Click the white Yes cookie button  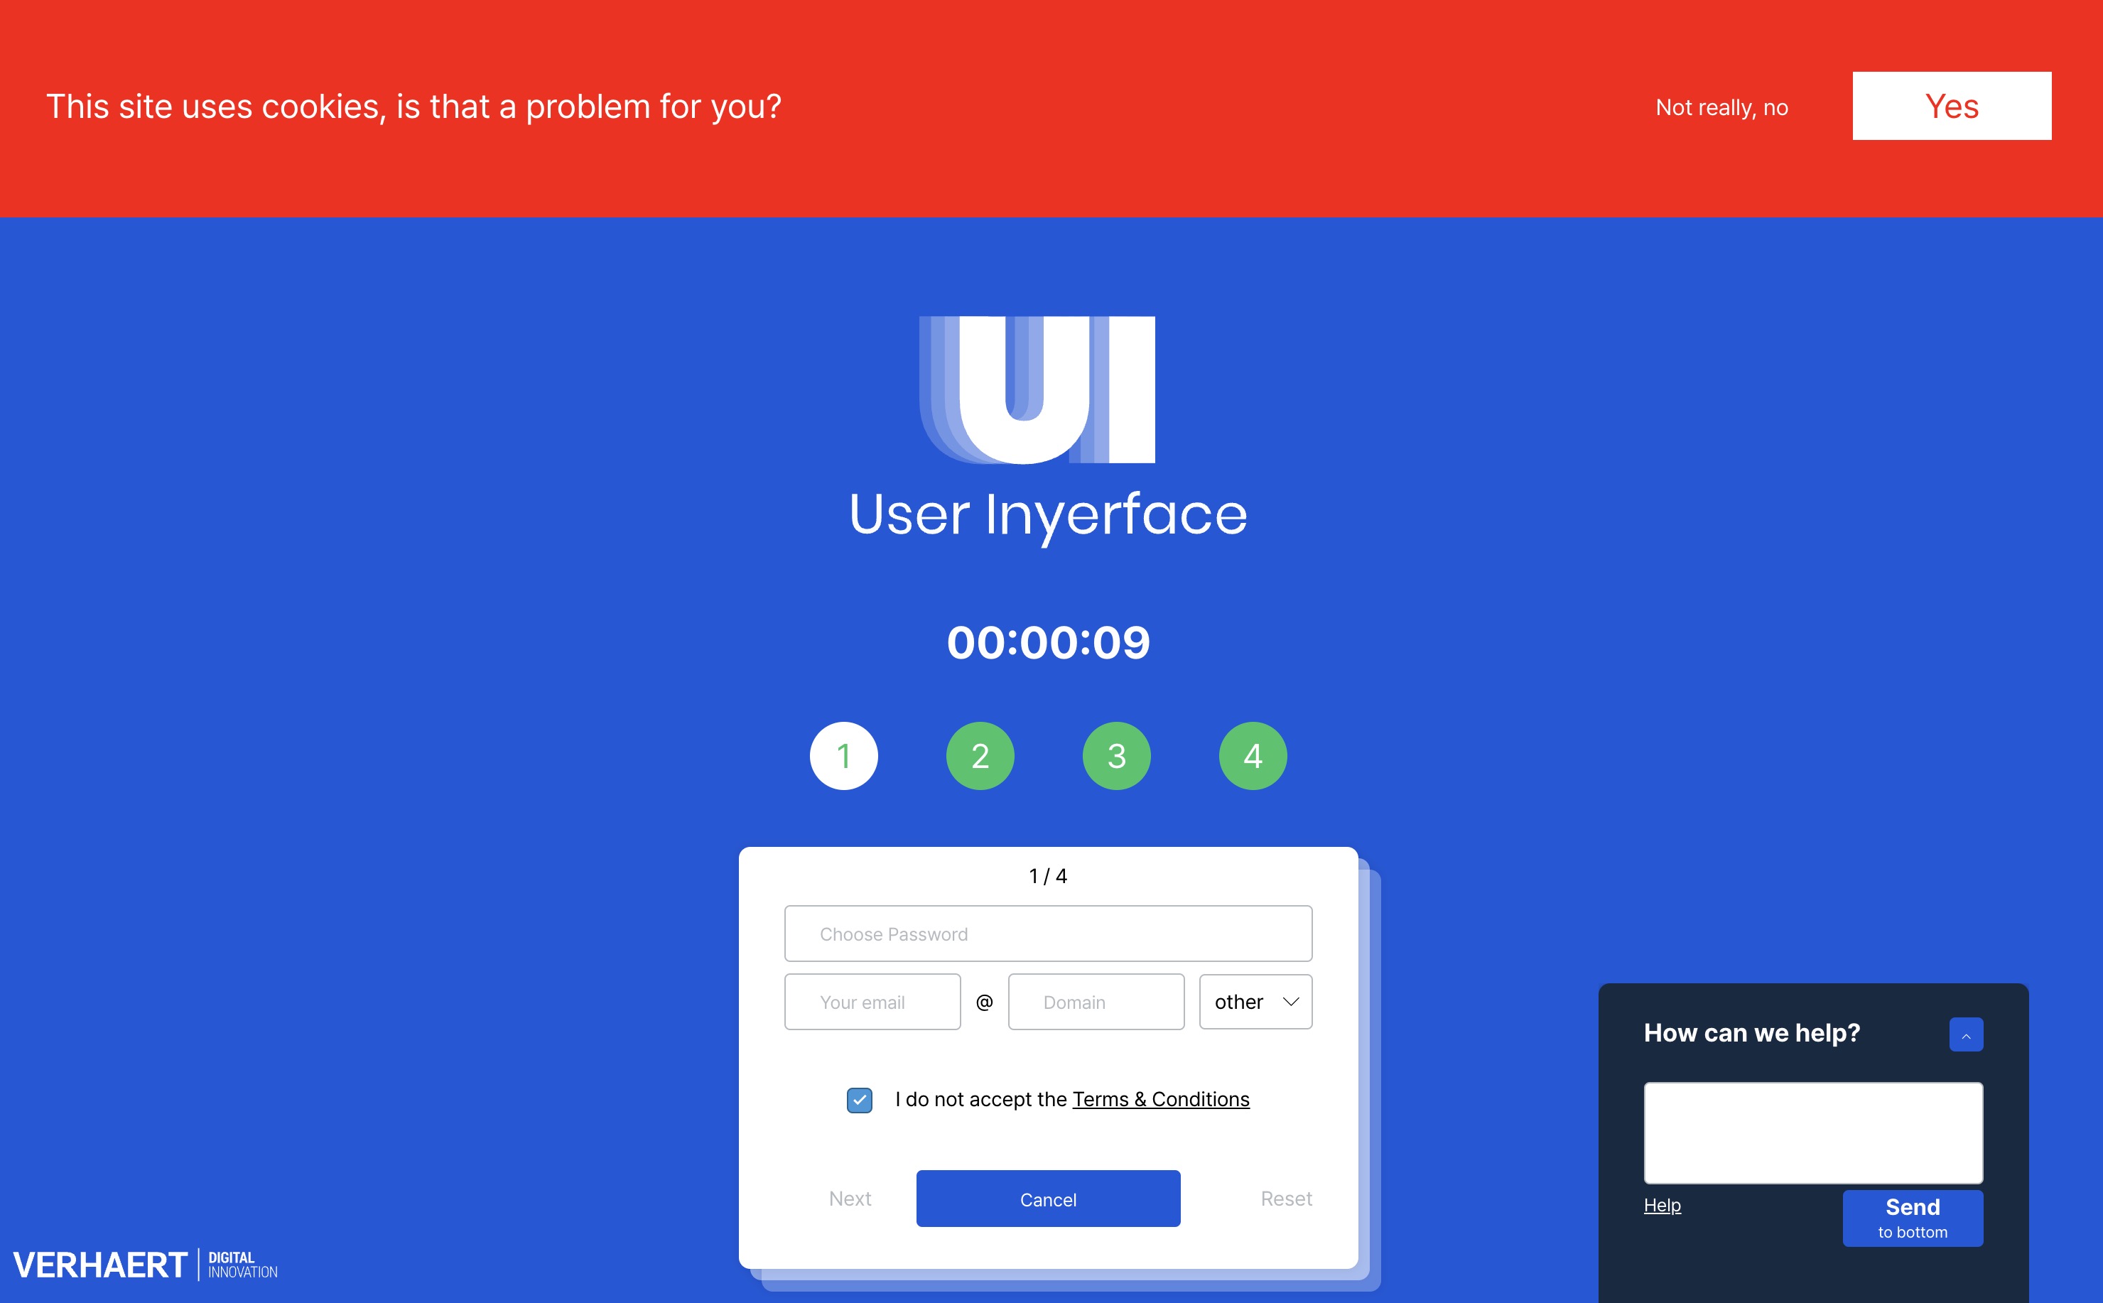click(1952, 106)
